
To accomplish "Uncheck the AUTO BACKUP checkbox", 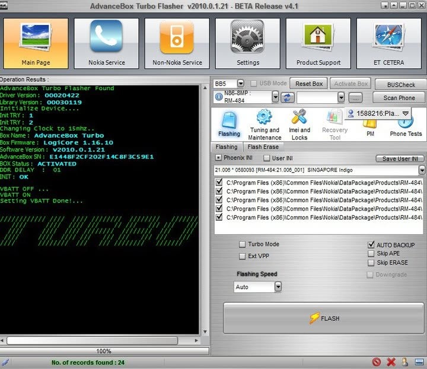I will tap(371, 245).
